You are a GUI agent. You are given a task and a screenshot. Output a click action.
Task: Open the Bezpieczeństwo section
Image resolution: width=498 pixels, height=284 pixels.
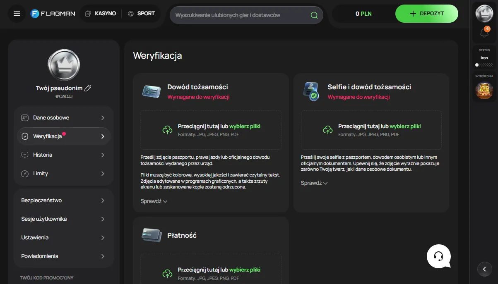coord(64,200)
